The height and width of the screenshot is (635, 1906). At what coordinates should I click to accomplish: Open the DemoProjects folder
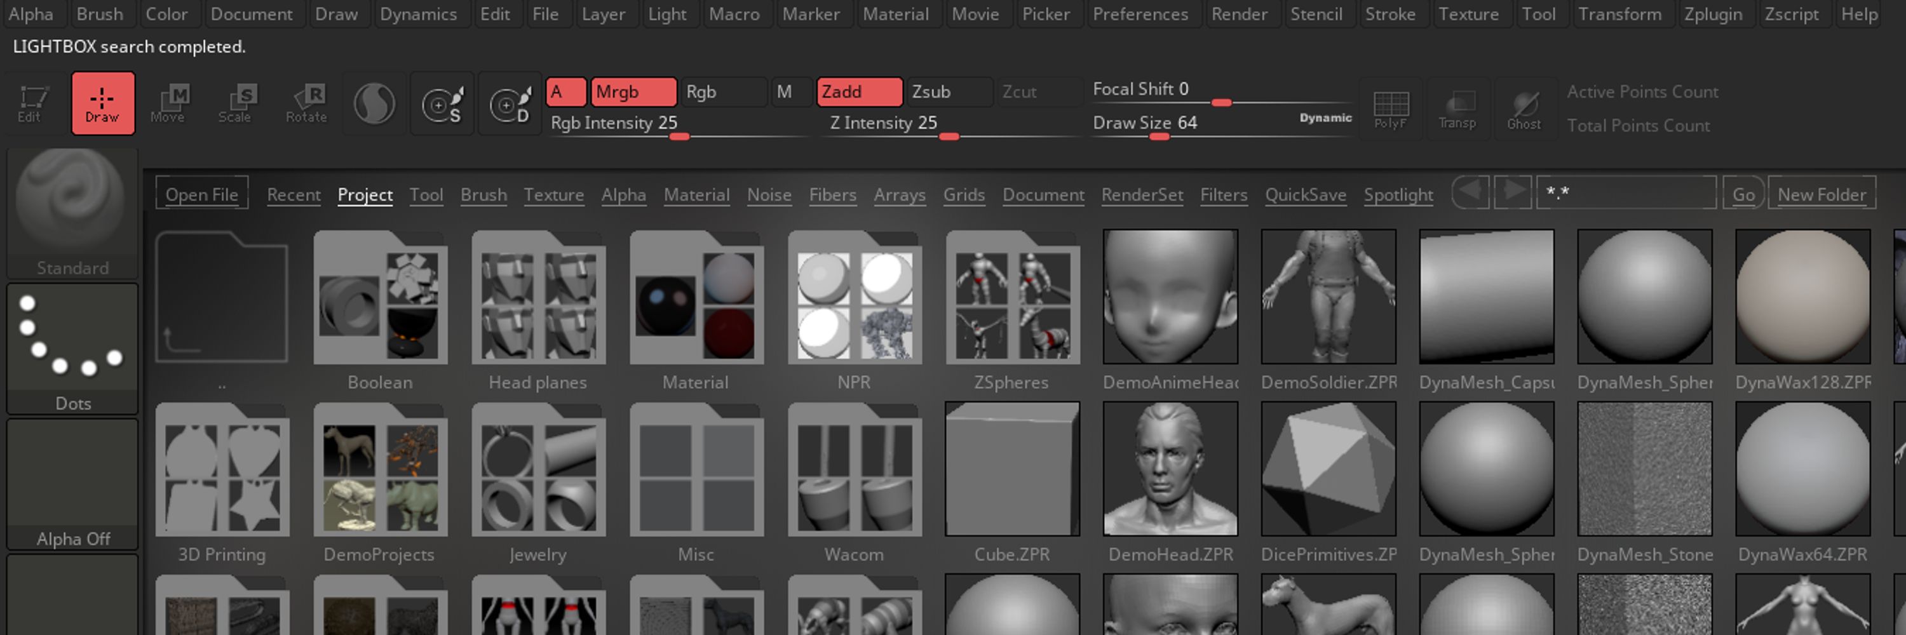click(x=381, y=469)
